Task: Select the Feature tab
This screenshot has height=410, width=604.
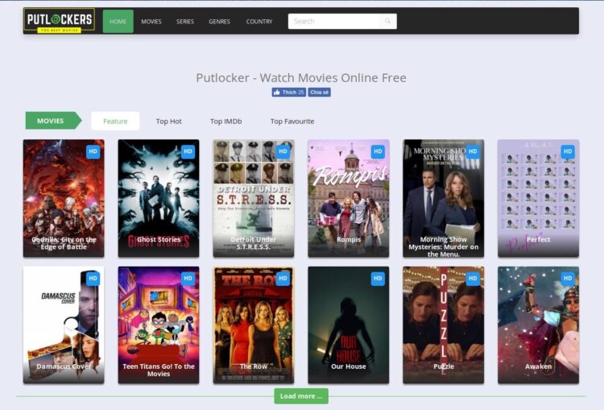Action: click(x=115, y=121)
